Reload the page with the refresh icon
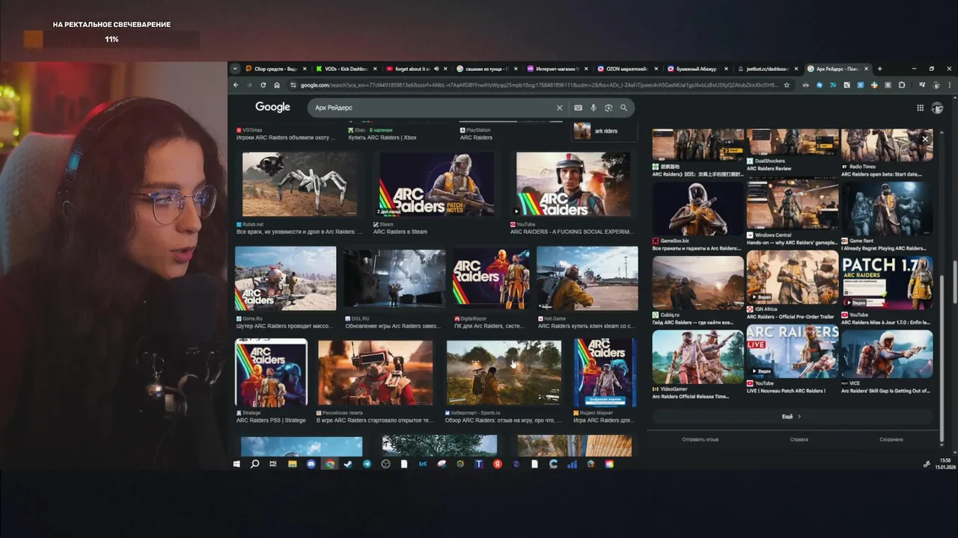 point(263,85)
